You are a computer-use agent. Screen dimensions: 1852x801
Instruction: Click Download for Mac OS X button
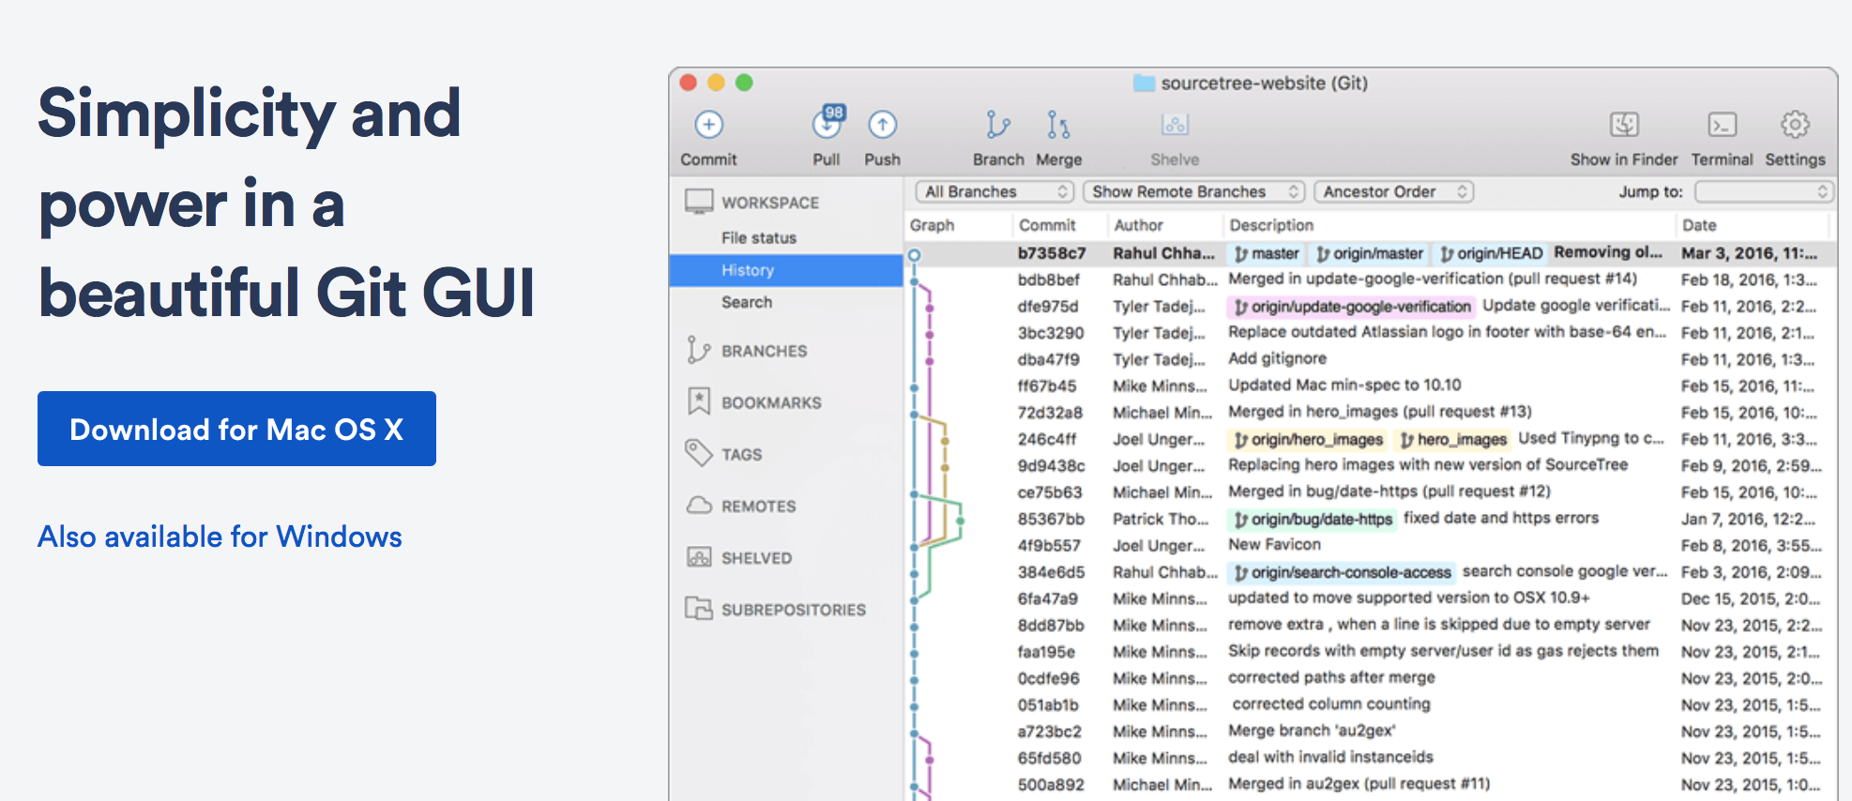[236, 429]
